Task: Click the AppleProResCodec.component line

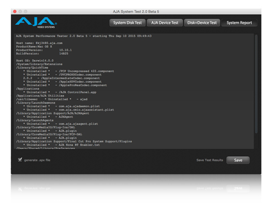Action: (65, 85)
